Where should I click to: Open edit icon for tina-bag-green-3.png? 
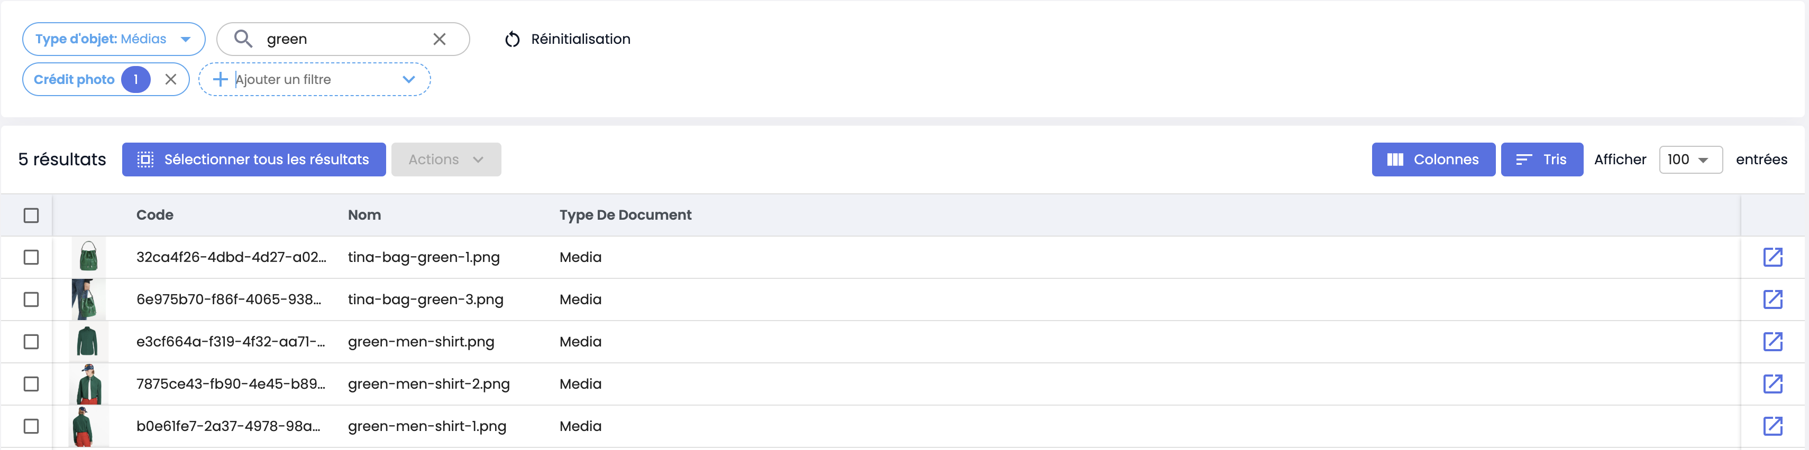tap(1773, 299)
